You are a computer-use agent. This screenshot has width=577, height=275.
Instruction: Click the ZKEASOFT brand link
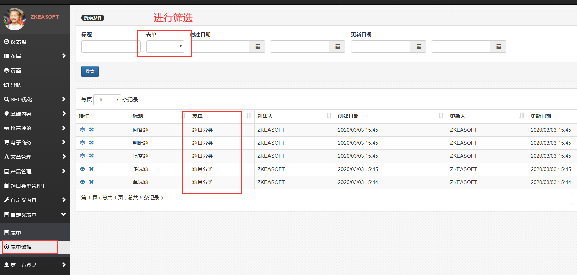tap(45, 17)
